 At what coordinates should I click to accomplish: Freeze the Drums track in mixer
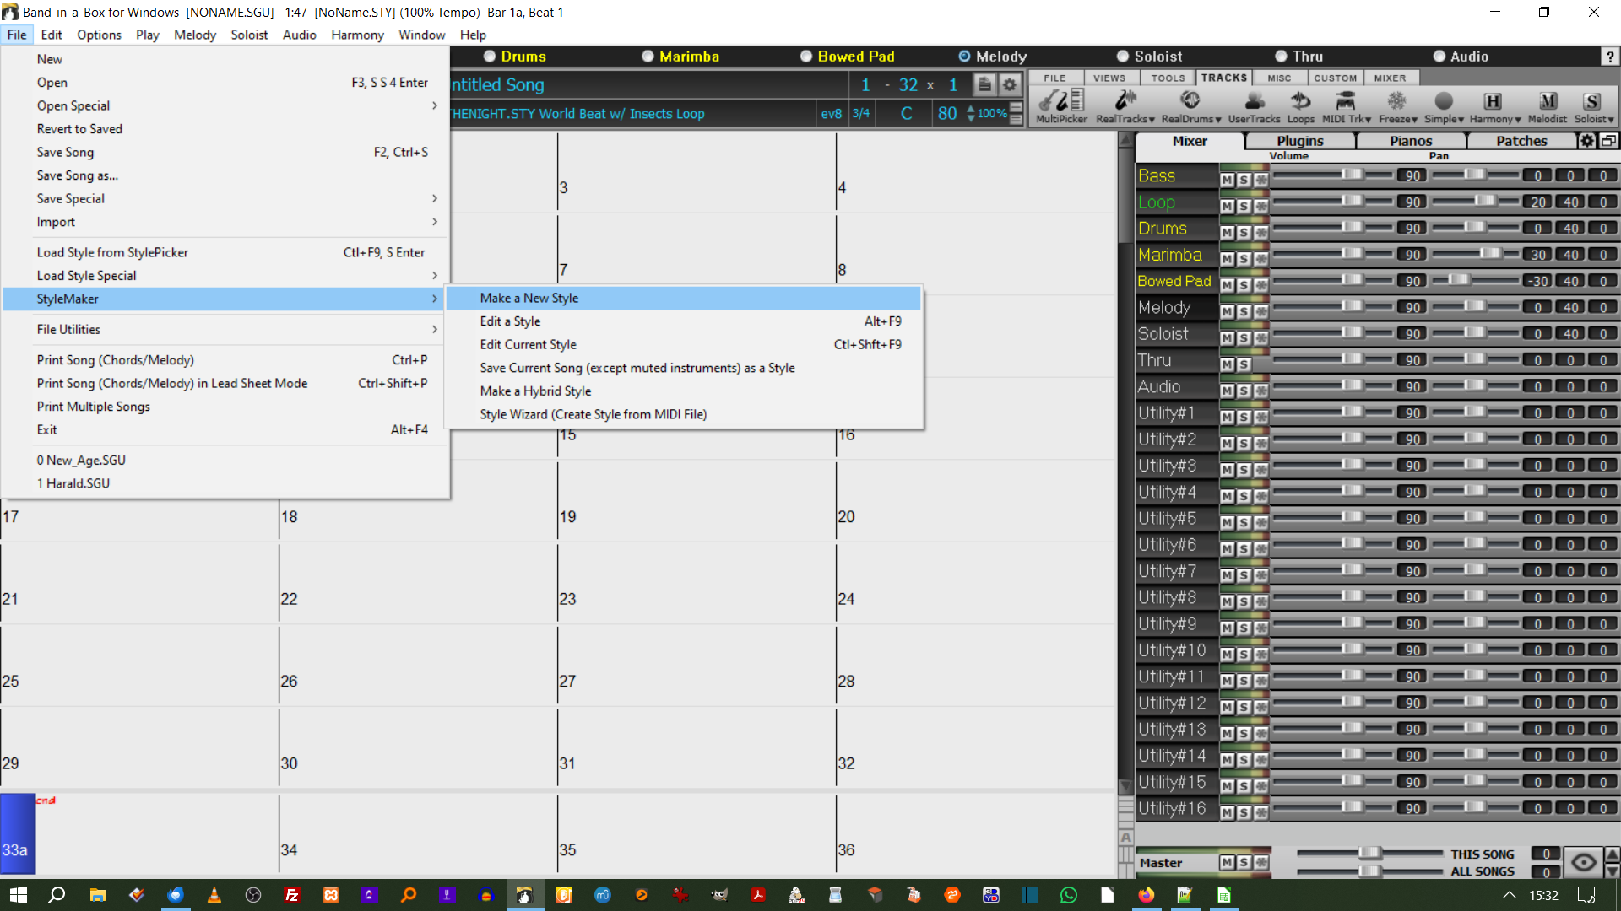(x=1260, y=232)
